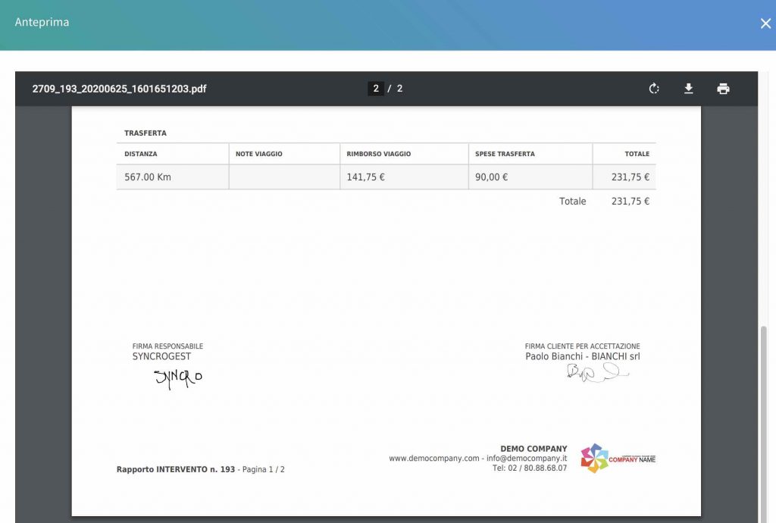This screenshot has height=523, width=776.
Task: Click the PDF file name in toolbar
Action: (x=119, y=89)
